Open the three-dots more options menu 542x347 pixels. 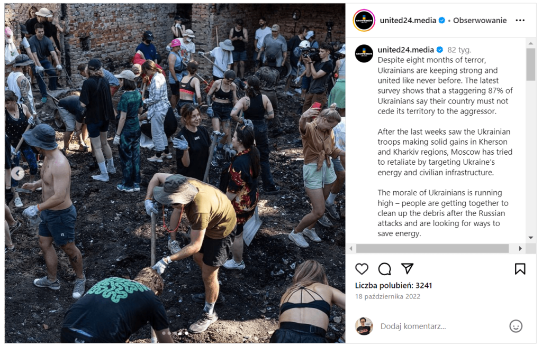click(x=520, y=21)
